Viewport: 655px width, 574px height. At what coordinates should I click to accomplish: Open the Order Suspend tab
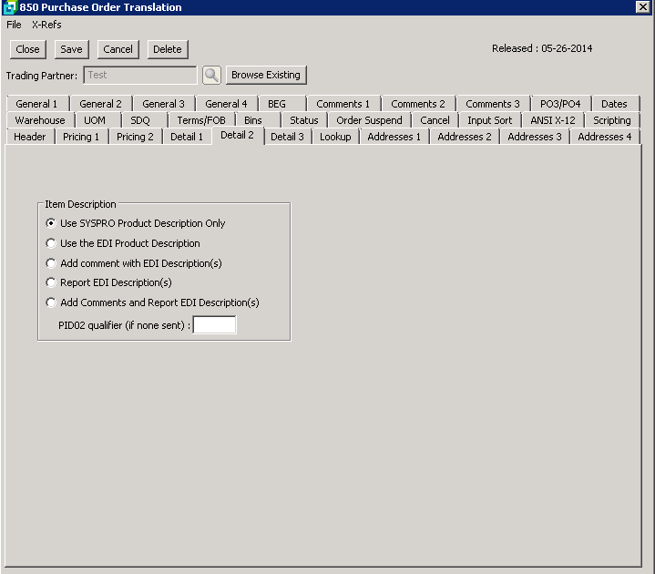click(x=369, y=120)
